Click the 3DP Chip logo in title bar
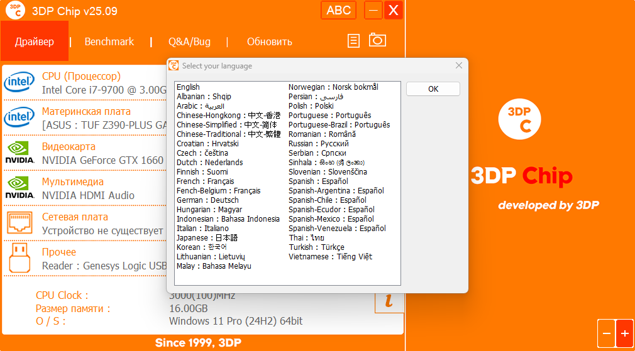Screen dimensions: 635x351 (x=15, y=11)
